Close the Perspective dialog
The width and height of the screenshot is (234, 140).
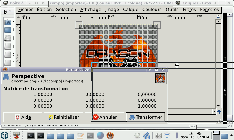[x=163, y=69]
